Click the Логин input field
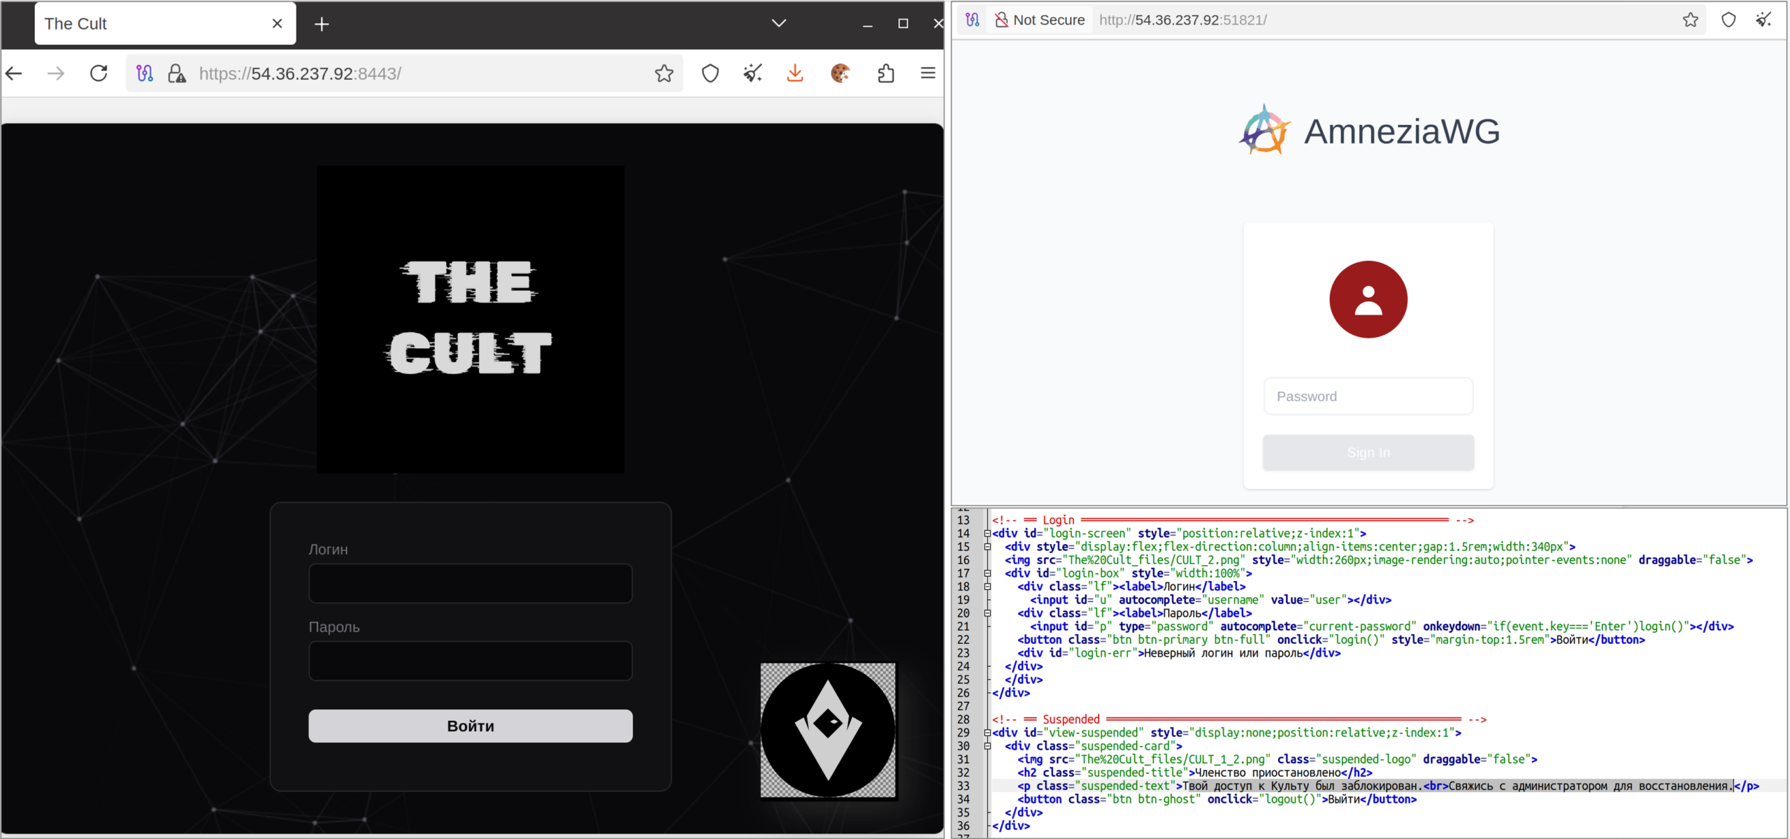This screenshot has height=839, width=1790. (x=470, y=583)
